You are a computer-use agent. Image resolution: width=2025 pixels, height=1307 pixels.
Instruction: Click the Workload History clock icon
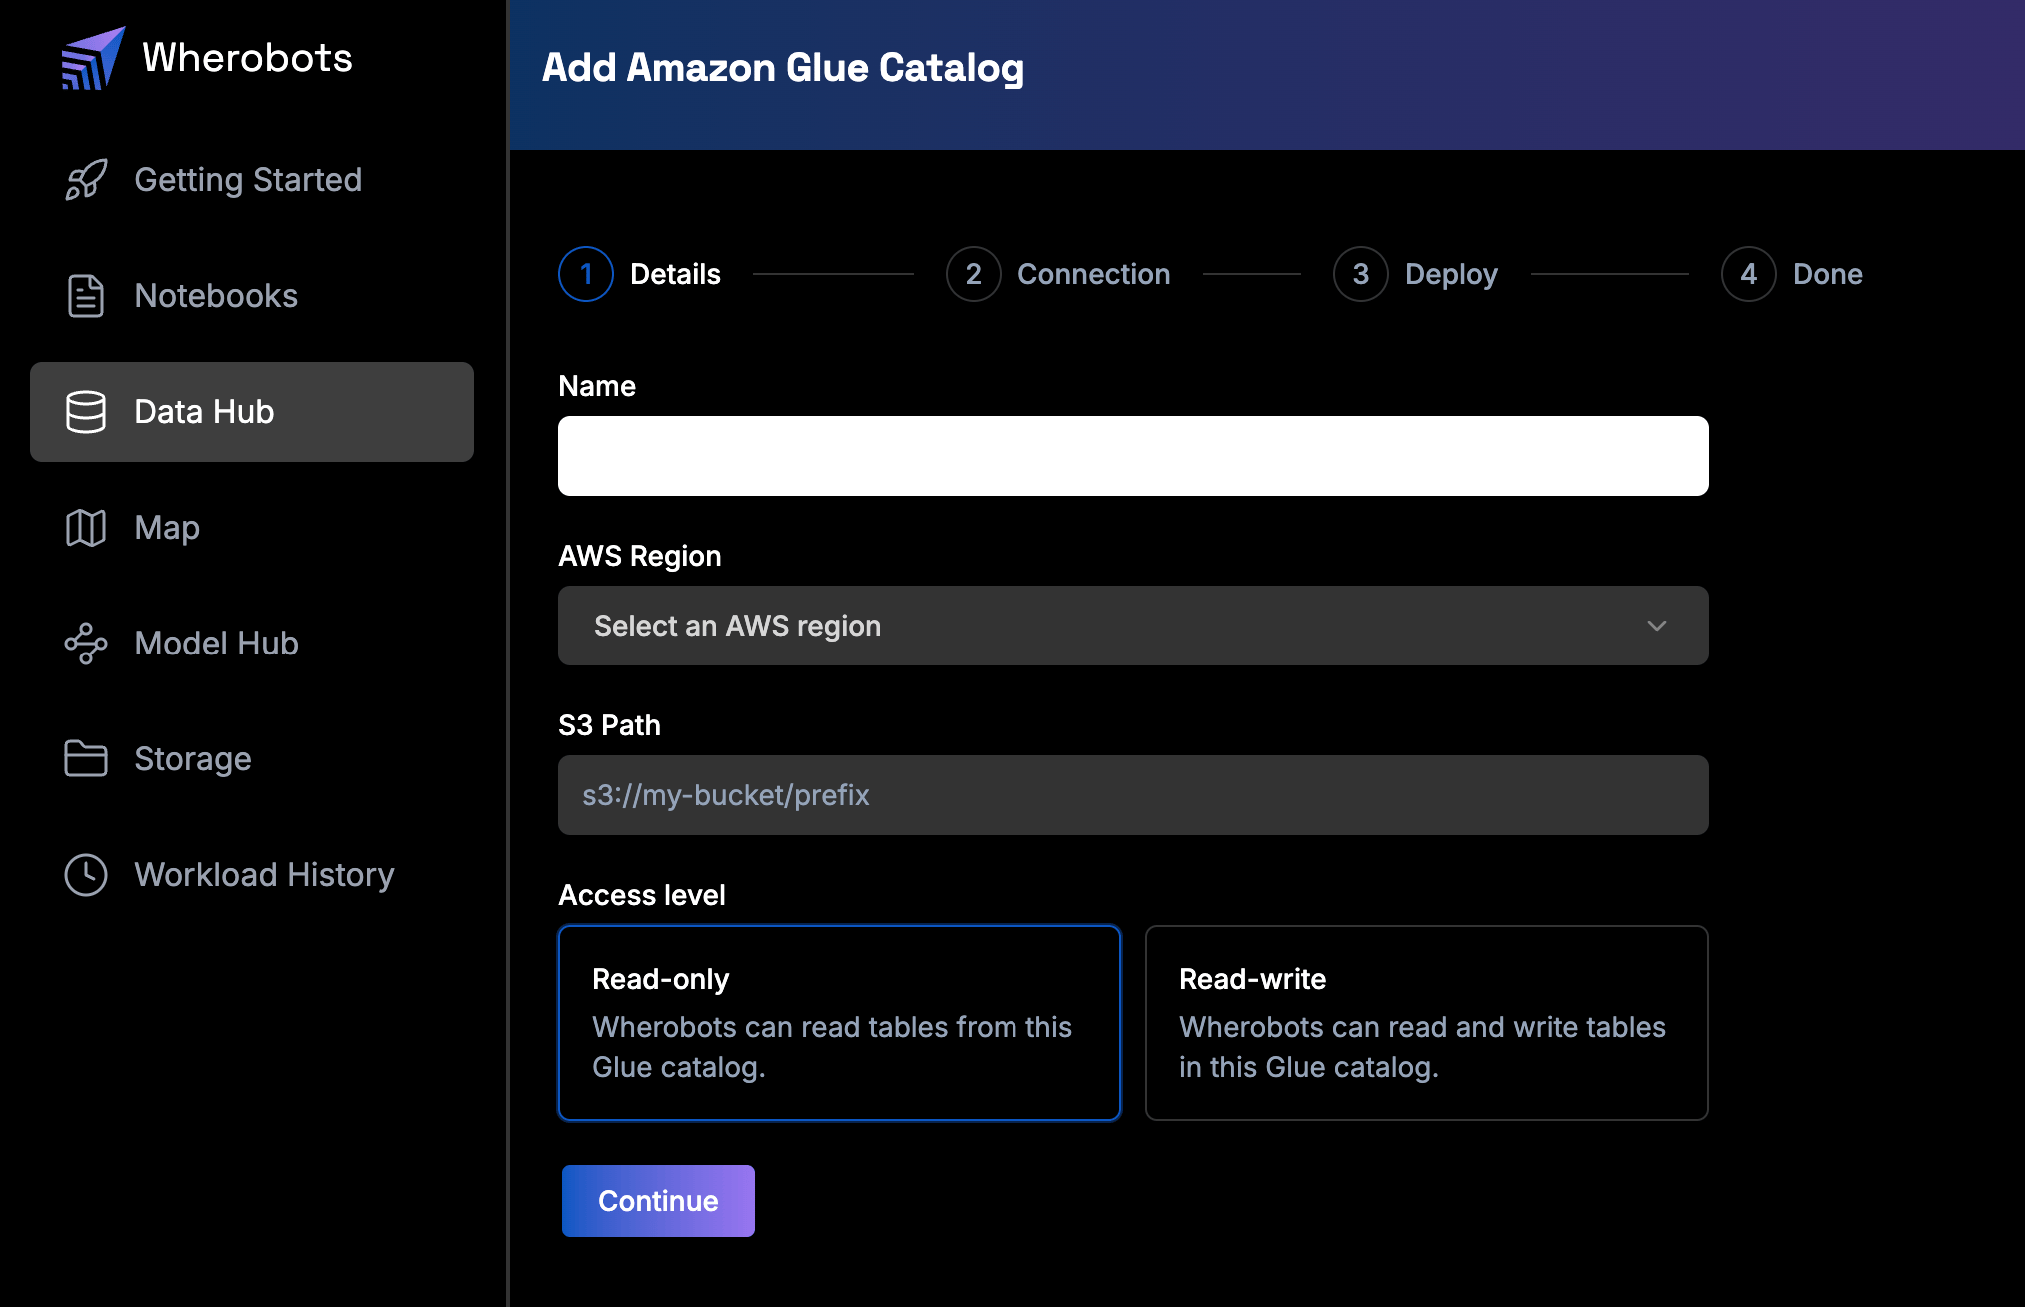coord(86,875)
